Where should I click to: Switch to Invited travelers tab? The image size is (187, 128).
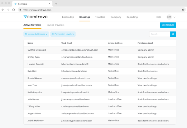point(55,25)
